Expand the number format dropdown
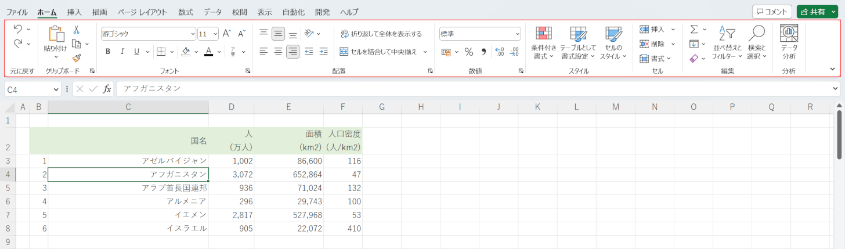The image size is (845, 249). [517, 34]
